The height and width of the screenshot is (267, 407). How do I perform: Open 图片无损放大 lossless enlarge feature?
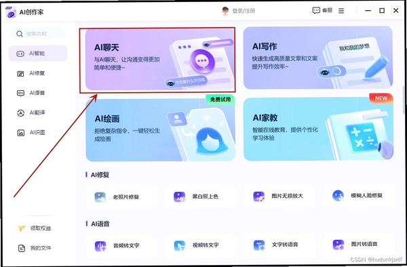point(279,197)
